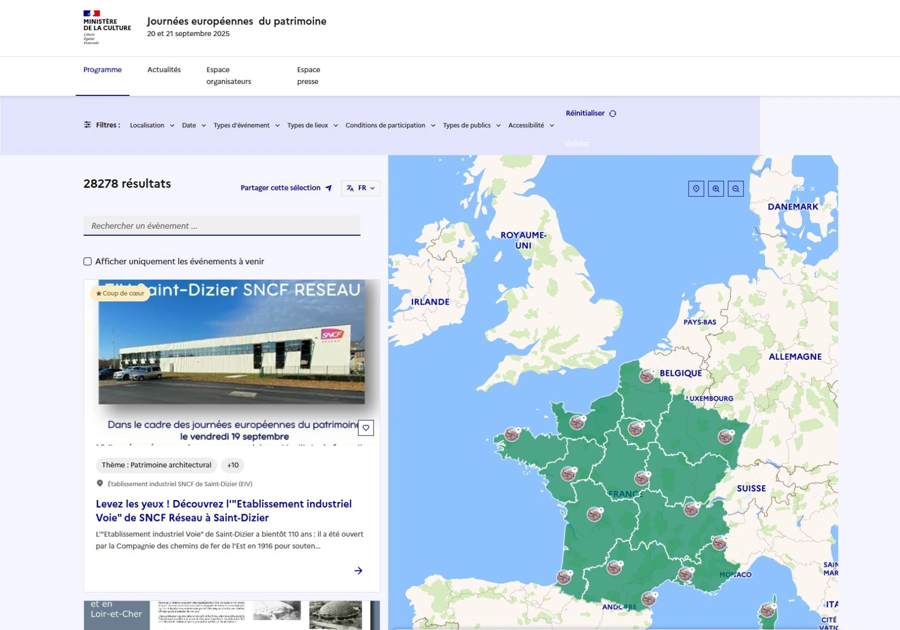The width and height of the screenshot is (900, 630).
Task: Click the share paper-plane icon
Action: (328, 188)
